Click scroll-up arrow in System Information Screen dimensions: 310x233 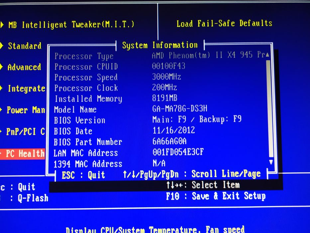[267, 55]
